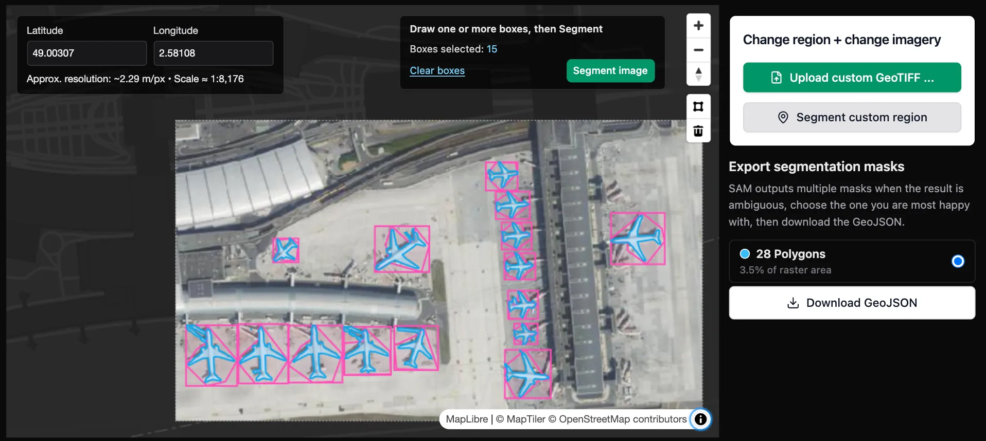
Task: Zoom out of the map
Action: 698,50
